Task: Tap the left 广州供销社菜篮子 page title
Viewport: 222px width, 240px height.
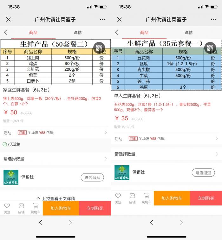Action: click(55, 20)
